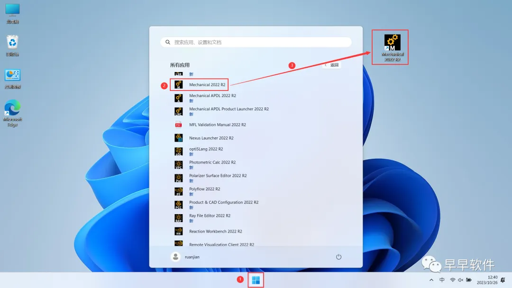The width and height of the screenshot is (512, 288).
Task: Open the power options button
Action: (338, 257)
